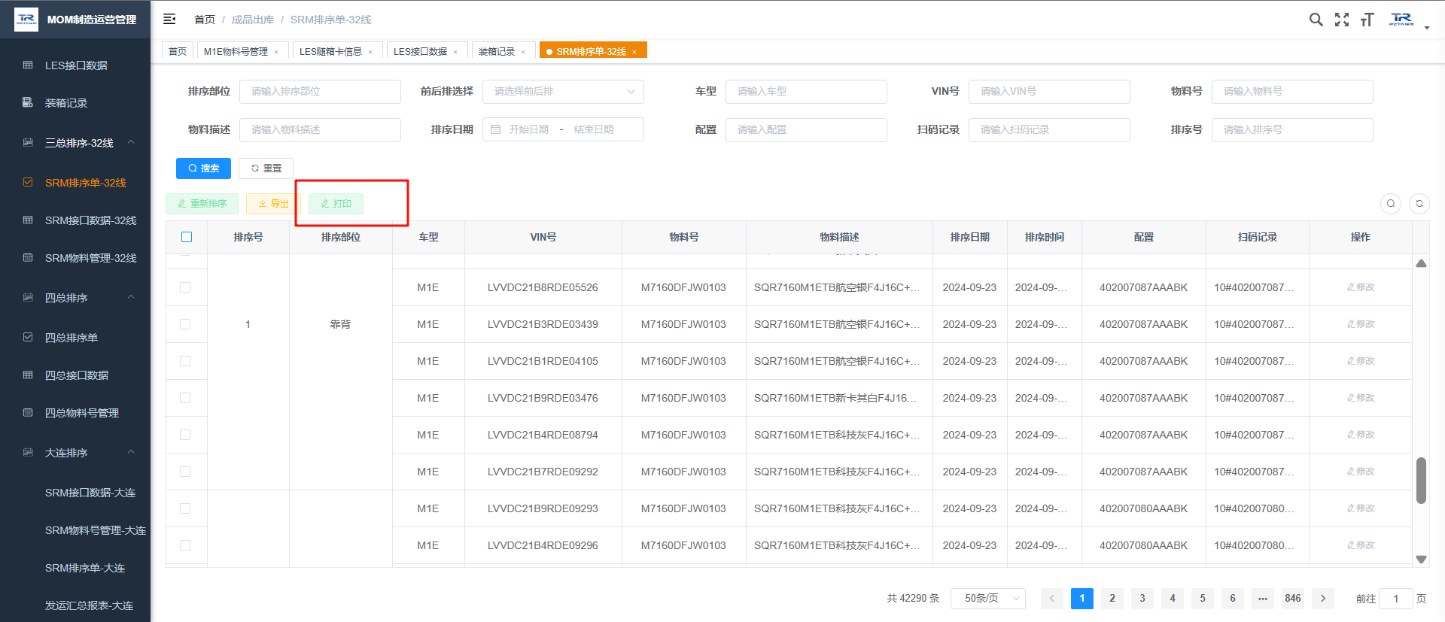Open user avatar logo menu
Screen dimensions: 1445x622
click(x=1401, y=20)
